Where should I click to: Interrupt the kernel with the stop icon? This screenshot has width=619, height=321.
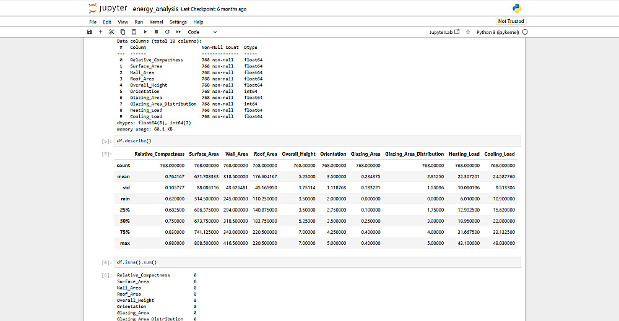157,32
